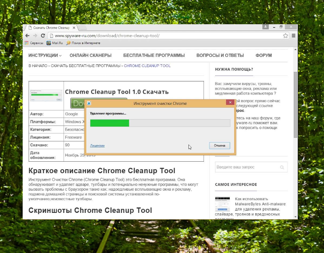The image size is (324, 253).
Task: Click the Лицензия: table label
Action: point(40,137)
